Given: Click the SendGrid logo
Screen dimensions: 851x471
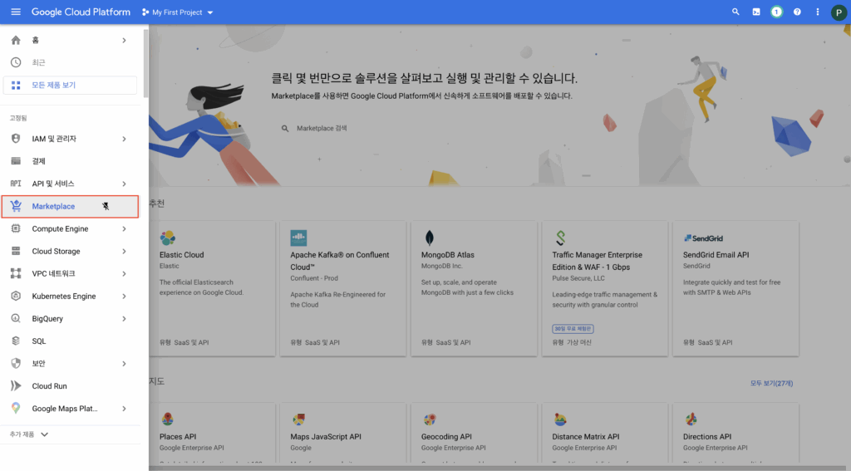Looking at the screenshot, I should coord(703,238).
